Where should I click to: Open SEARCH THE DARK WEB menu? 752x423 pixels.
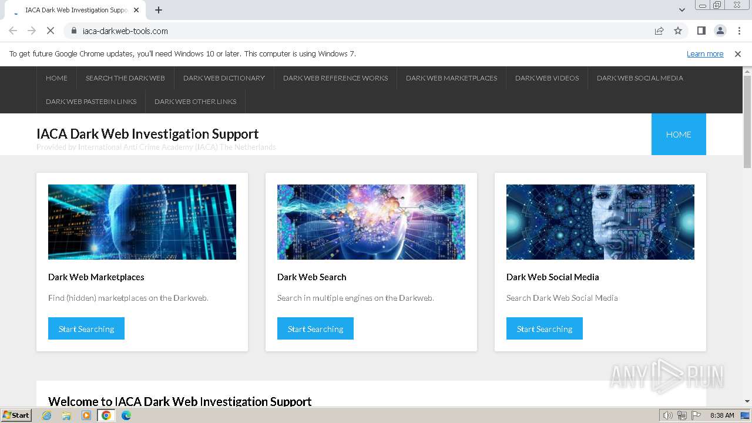125,78
